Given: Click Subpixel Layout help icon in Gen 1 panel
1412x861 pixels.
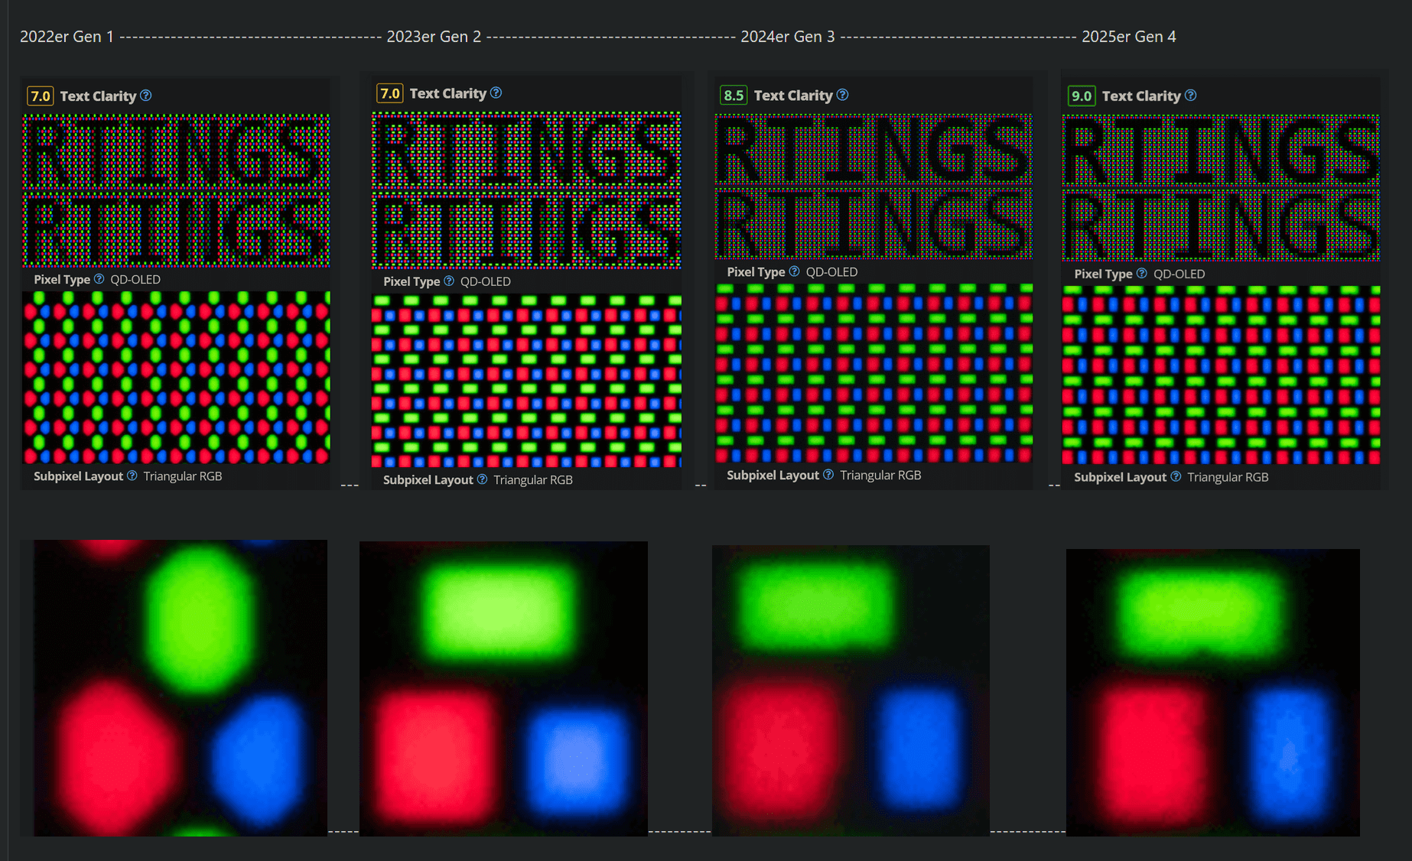Looking at the screenshot, I should point(132,476).
